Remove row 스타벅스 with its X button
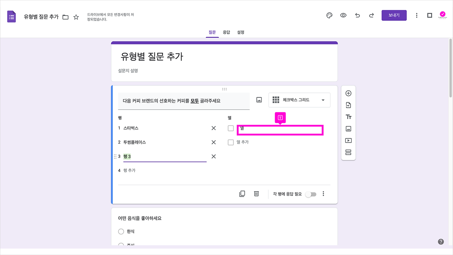The width and height of the screenshot is (453, 255). 213,128
